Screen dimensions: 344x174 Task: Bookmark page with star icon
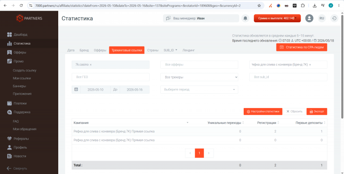[x=259, y=6]
